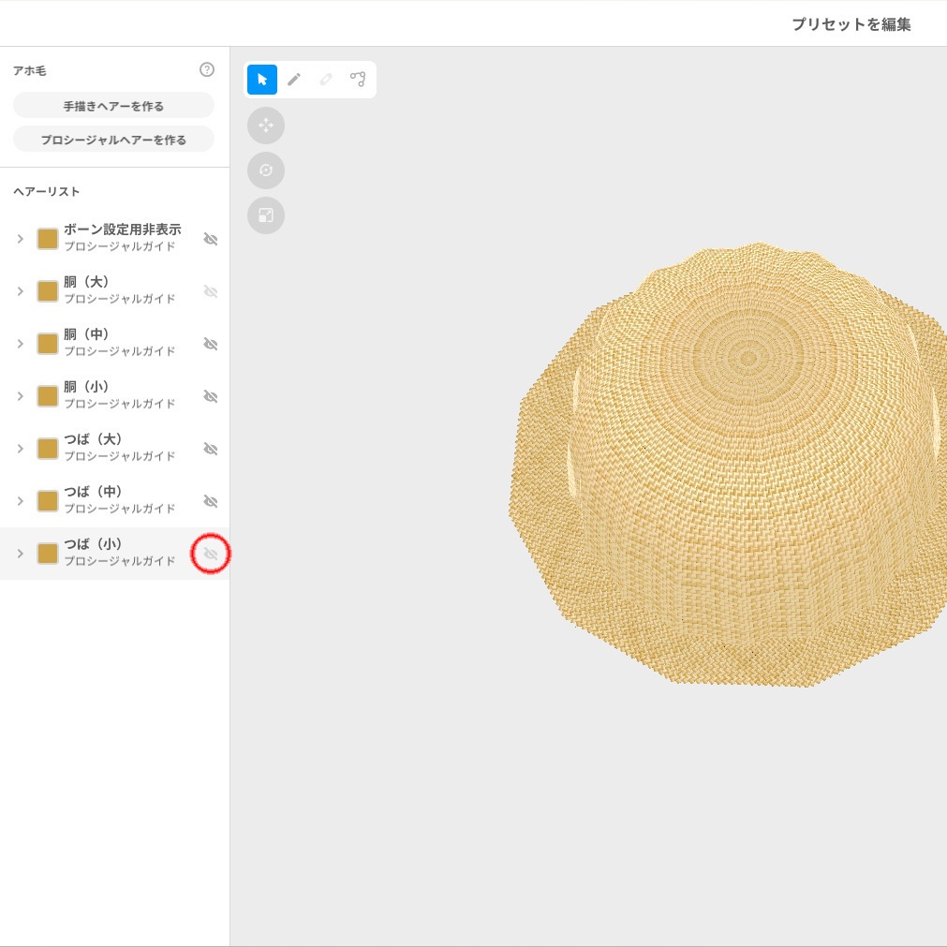Viewport: 947px width, 947px height.
Task: Click the move gizmo button
Action: [266, 126]
